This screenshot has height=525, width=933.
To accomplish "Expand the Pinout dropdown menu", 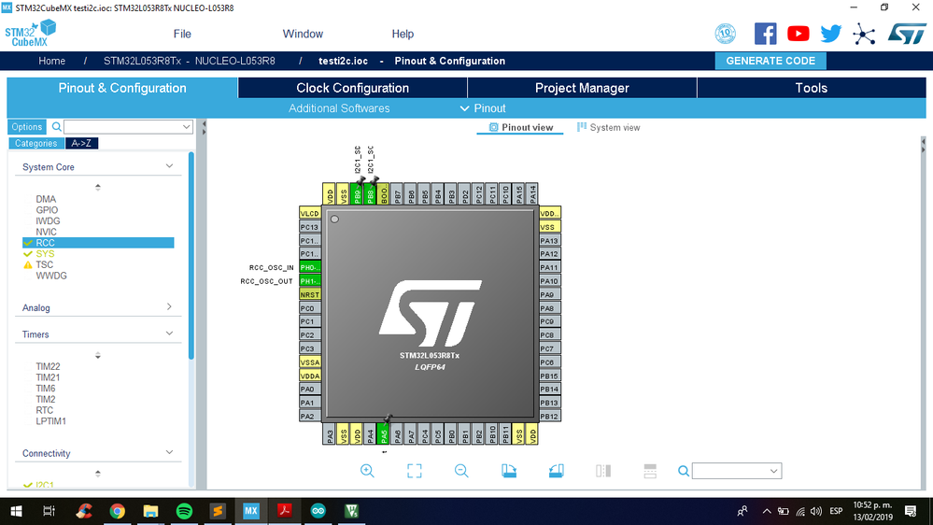I will coord(483,108).
